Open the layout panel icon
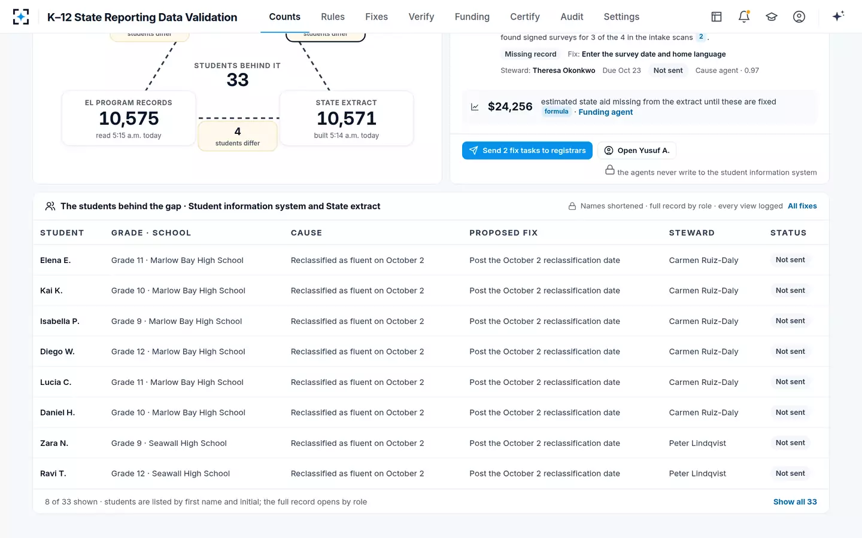The width and height of the screenshot is (862, 538). (x=717, y=17)
